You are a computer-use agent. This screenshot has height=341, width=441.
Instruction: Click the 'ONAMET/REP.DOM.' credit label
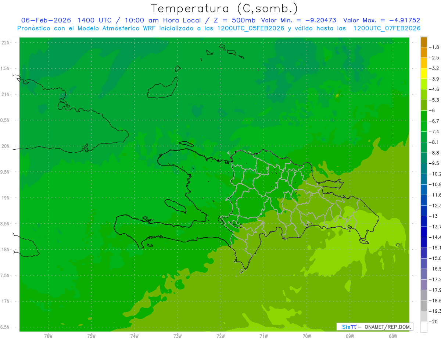pos(387,327)
